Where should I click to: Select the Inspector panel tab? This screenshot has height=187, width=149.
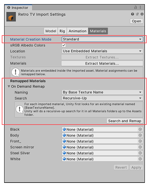click(x=18, y=8)
